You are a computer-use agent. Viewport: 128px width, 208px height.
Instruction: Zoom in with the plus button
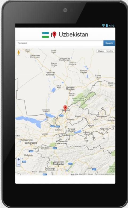pyautogui.click(x=19, y=159)
